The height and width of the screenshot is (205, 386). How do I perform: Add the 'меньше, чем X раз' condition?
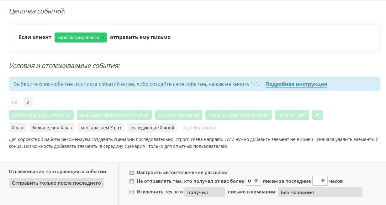point(101,128)
